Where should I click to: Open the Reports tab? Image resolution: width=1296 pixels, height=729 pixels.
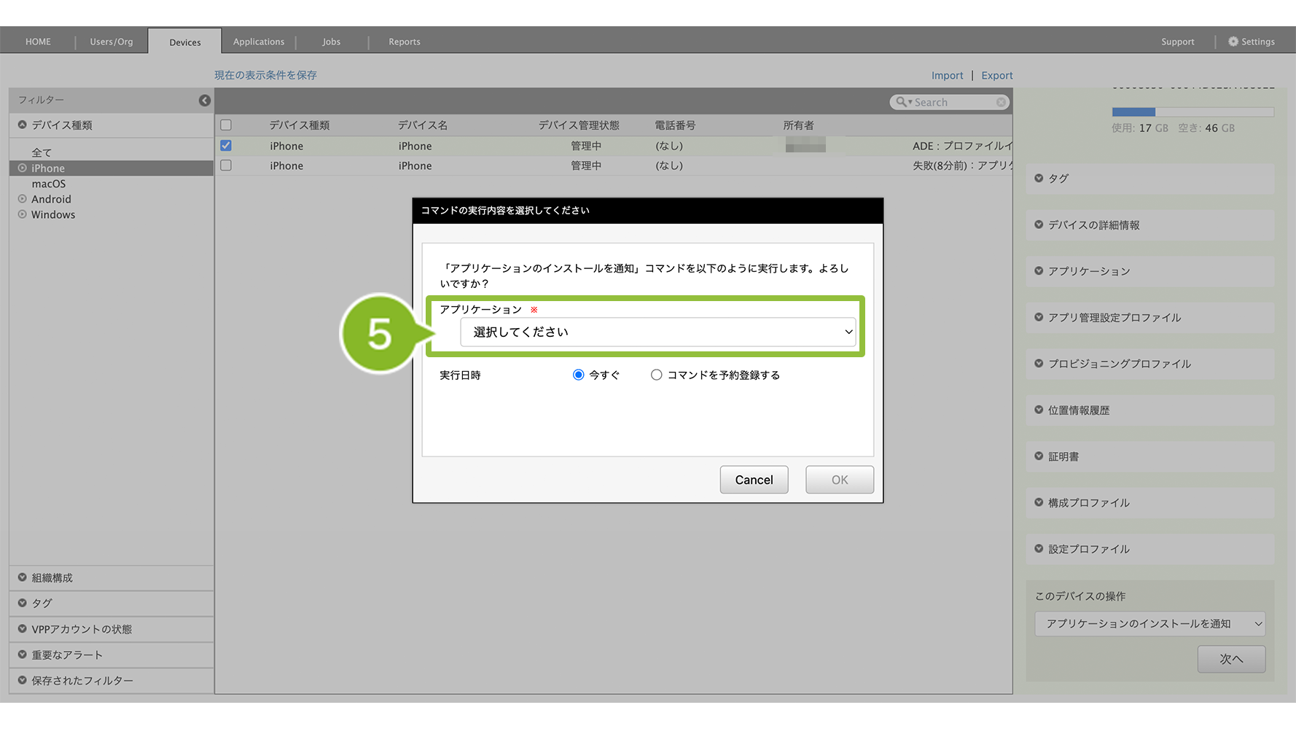click(x=404, y=42)
